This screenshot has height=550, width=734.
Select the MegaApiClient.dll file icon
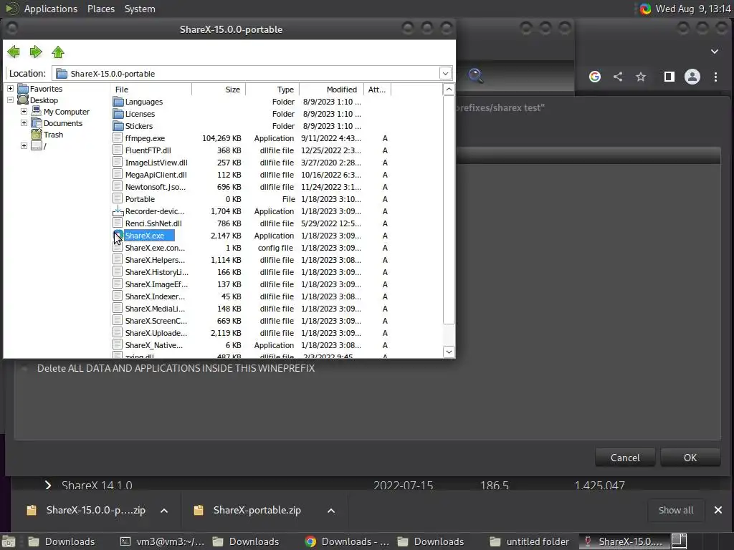tap(118, 175)
